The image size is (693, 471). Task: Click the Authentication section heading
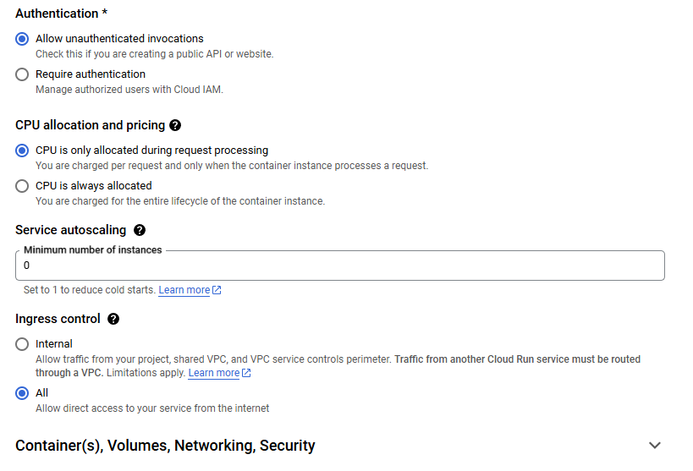57,14
